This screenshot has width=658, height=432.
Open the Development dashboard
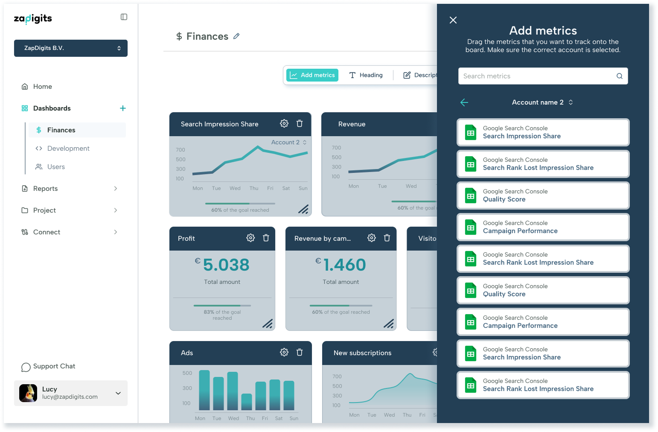pyautogui.click(x=68, y=149)
